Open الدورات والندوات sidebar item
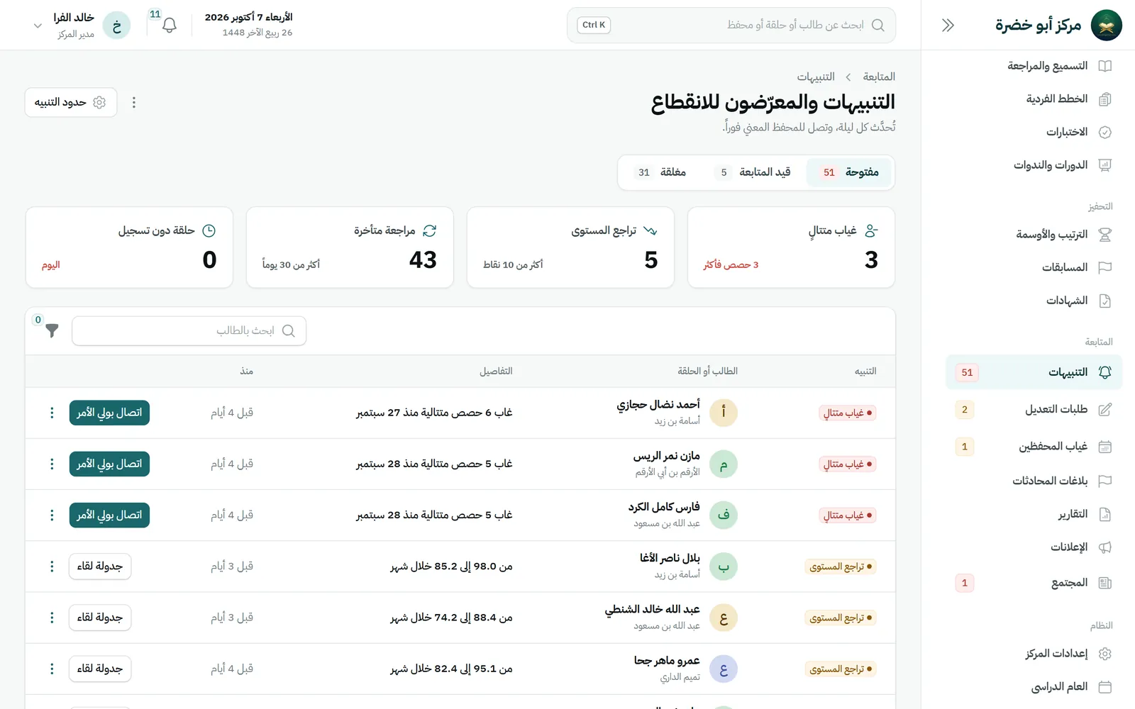This screenshot has height=709, width=1135. pos(1034,165)
